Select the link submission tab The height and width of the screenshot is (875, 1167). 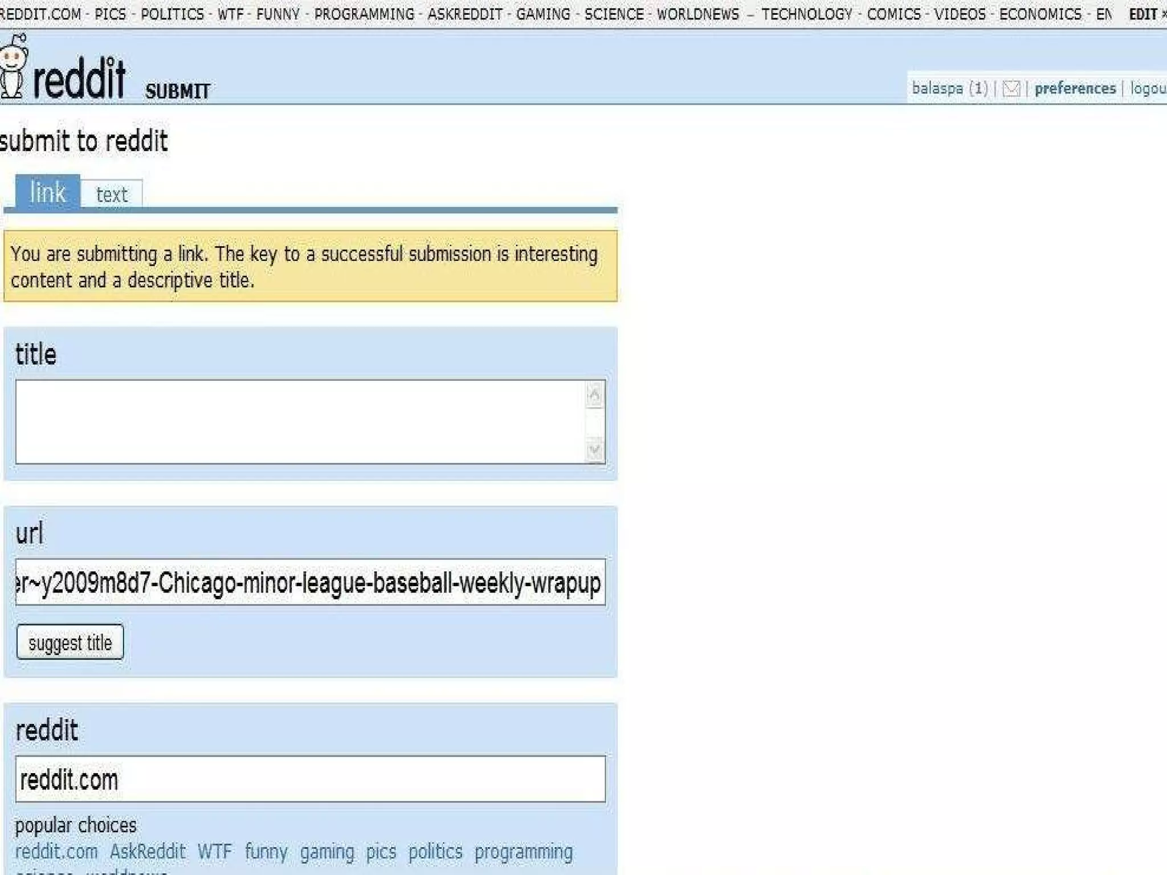pos(48,193)
